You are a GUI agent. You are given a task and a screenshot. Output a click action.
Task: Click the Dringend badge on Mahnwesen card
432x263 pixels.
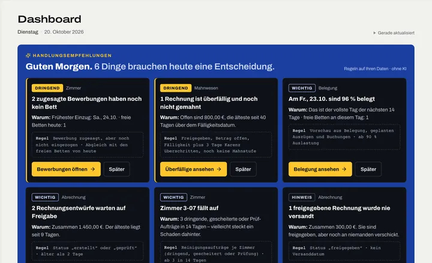click(x=175, y=88)
